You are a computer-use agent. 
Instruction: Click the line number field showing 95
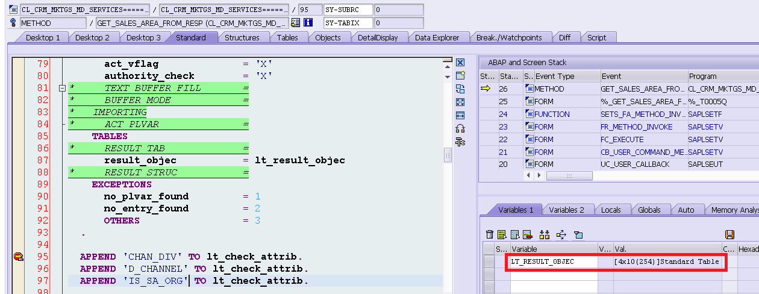coord(310,10)
